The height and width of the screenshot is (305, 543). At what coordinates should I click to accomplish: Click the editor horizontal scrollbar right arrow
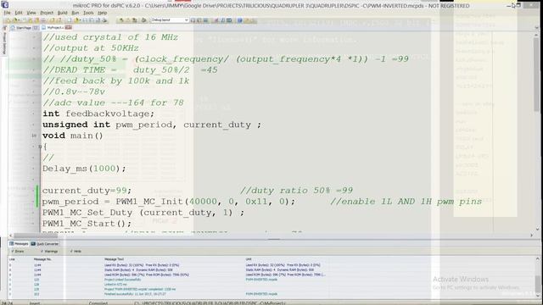(x=531, y=236)
